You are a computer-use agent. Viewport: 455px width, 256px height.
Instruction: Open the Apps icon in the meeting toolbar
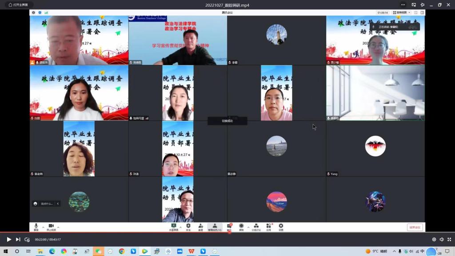pos(268,227)
